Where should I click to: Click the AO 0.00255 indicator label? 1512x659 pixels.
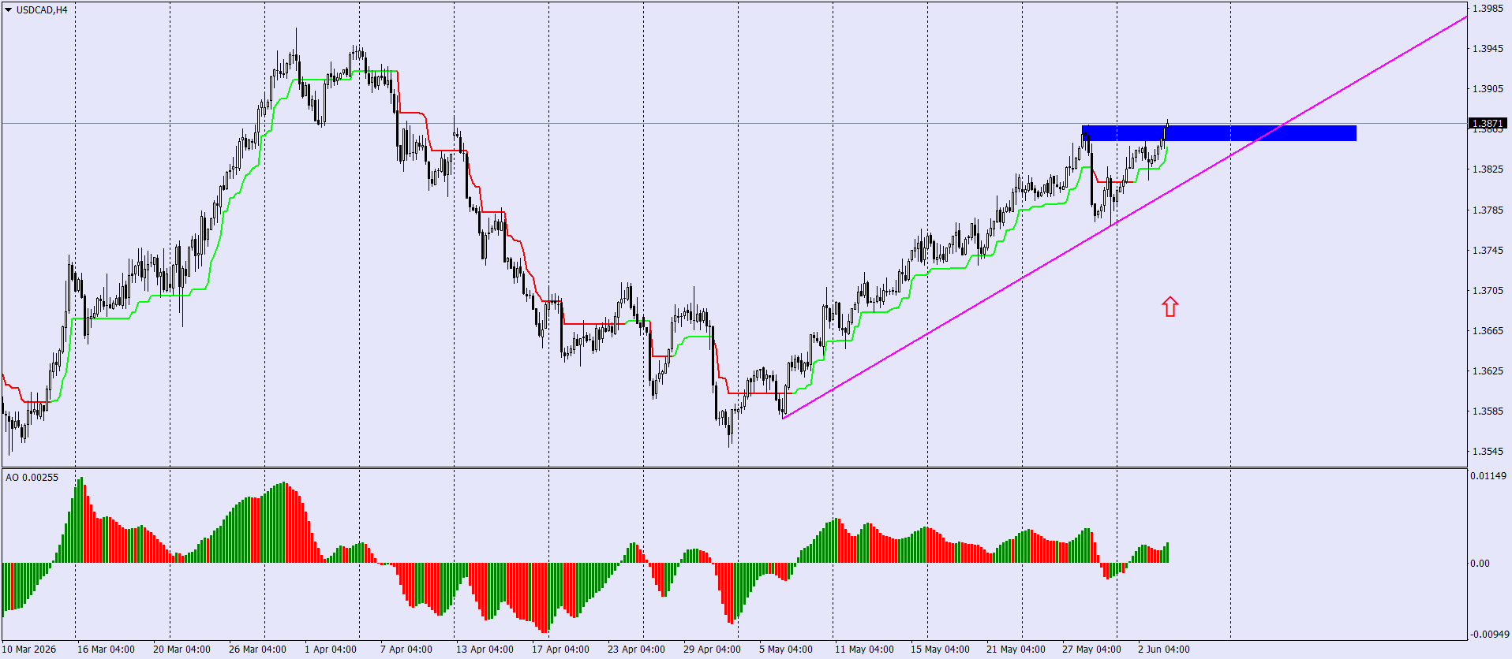[x=32, y=478]
